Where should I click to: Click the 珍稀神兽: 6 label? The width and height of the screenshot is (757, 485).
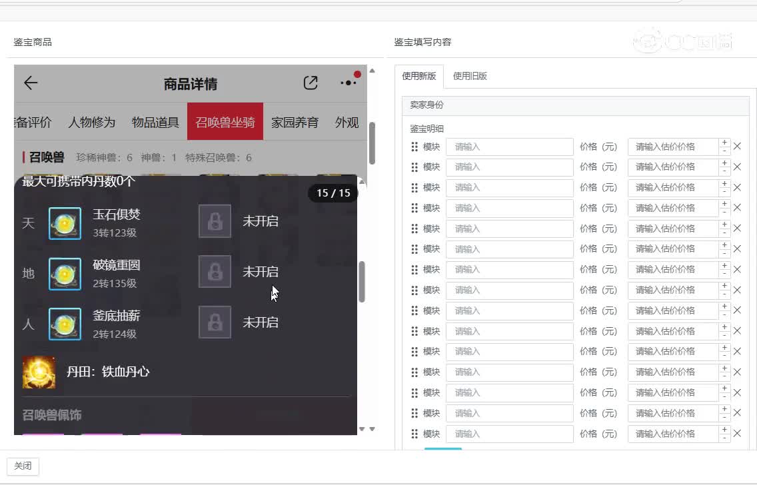point(104,158)
